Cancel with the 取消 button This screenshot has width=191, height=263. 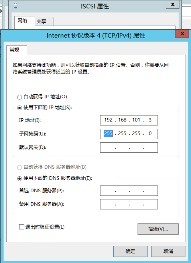click(x=168, y=251)
